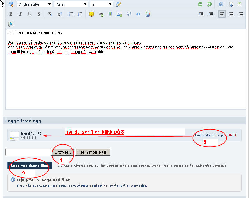Click the 44.18 KB file size text
This screenshot has width=251, height=198.
coord(29,138)
